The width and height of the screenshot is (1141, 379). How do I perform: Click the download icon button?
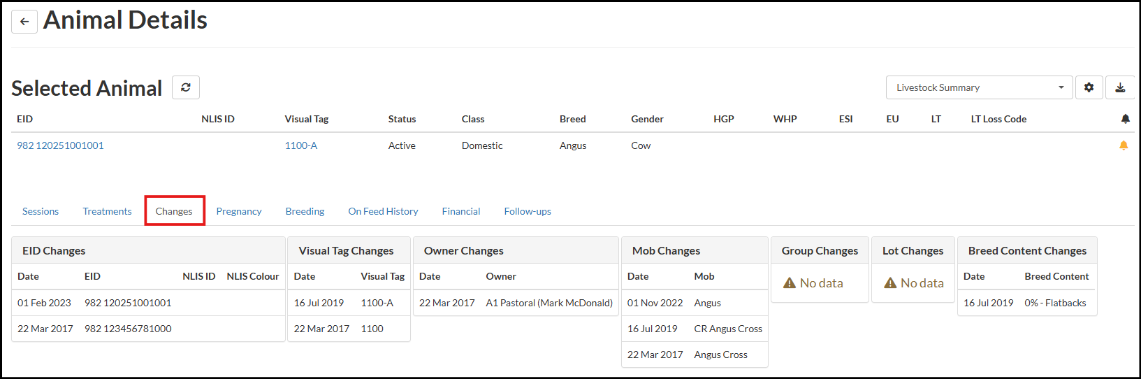(x=1120, y=87)
